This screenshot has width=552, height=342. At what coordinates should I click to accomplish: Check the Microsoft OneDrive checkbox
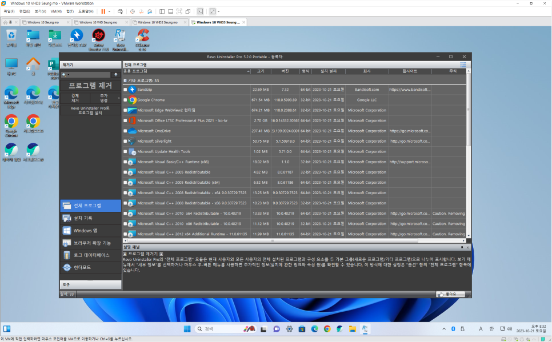125,131
